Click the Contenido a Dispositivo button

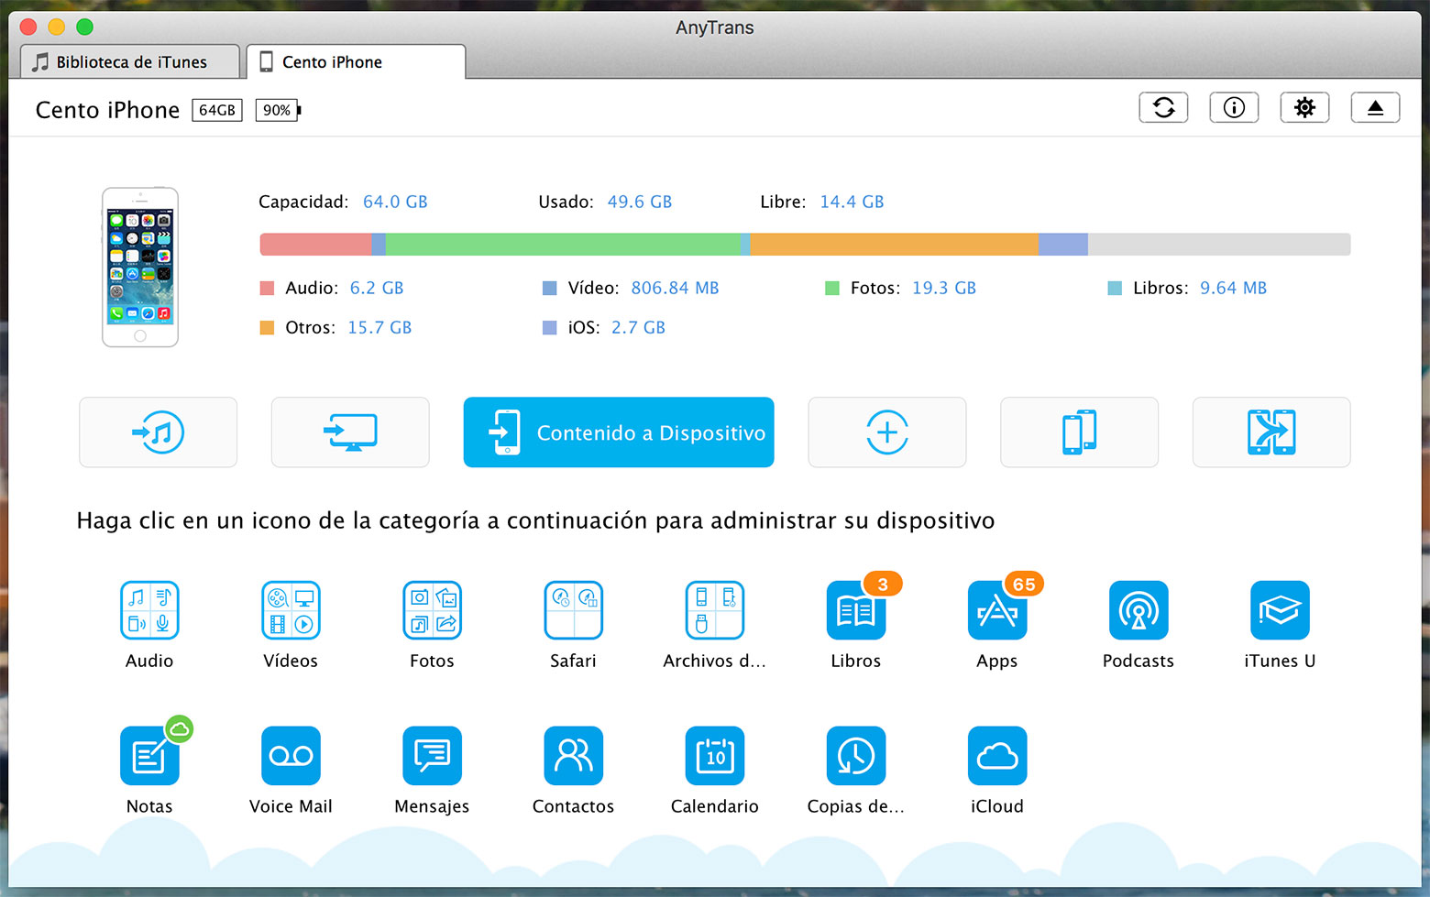(619, 432)
